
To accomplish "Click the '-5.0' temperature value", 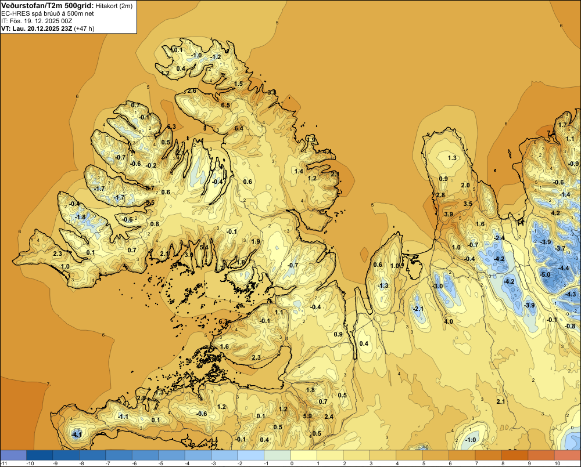I will (x=545, y=274).
